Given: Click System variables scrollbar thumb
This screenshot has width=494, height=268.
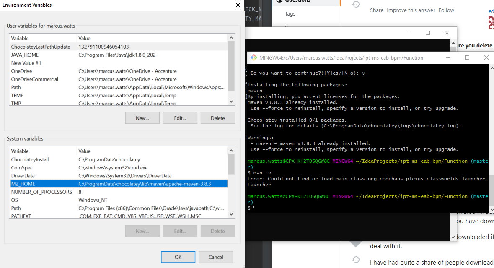Looking at the screenshot, I should [231, 164].
